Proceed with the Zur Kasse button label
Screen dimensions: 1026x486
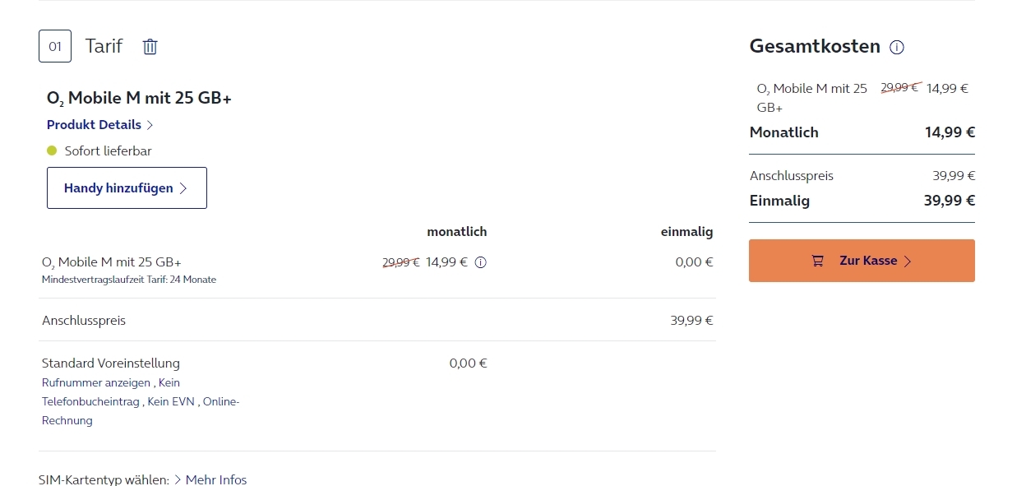[867, 261]
